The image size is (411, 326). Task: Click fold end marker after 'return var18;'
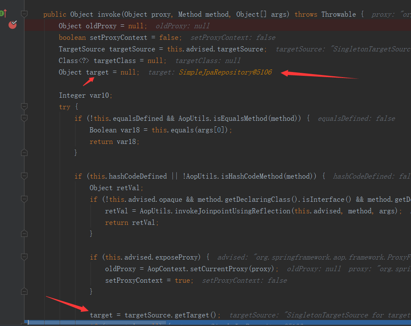(24, 153)
